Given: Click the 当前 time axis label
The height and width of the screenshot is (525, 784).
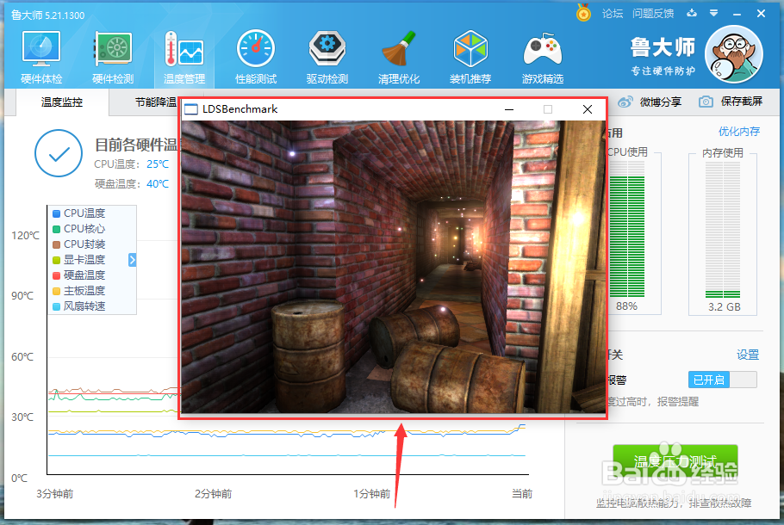Looking at the screenshot, I should (x=522, y=494).
